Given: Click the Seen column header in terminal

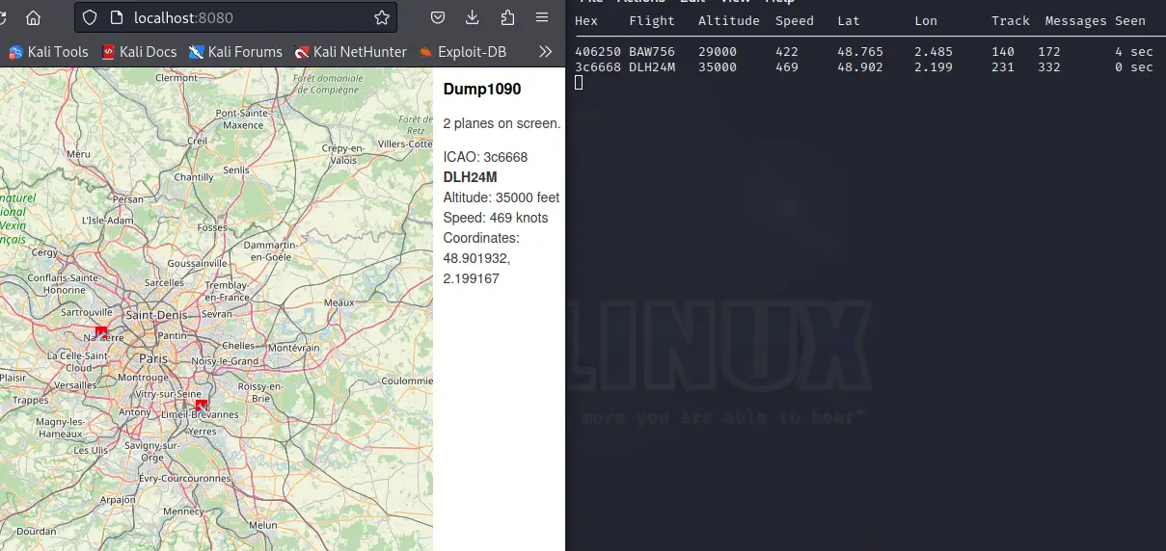Looking at the screenshot, I should (x=1130, y=20).
